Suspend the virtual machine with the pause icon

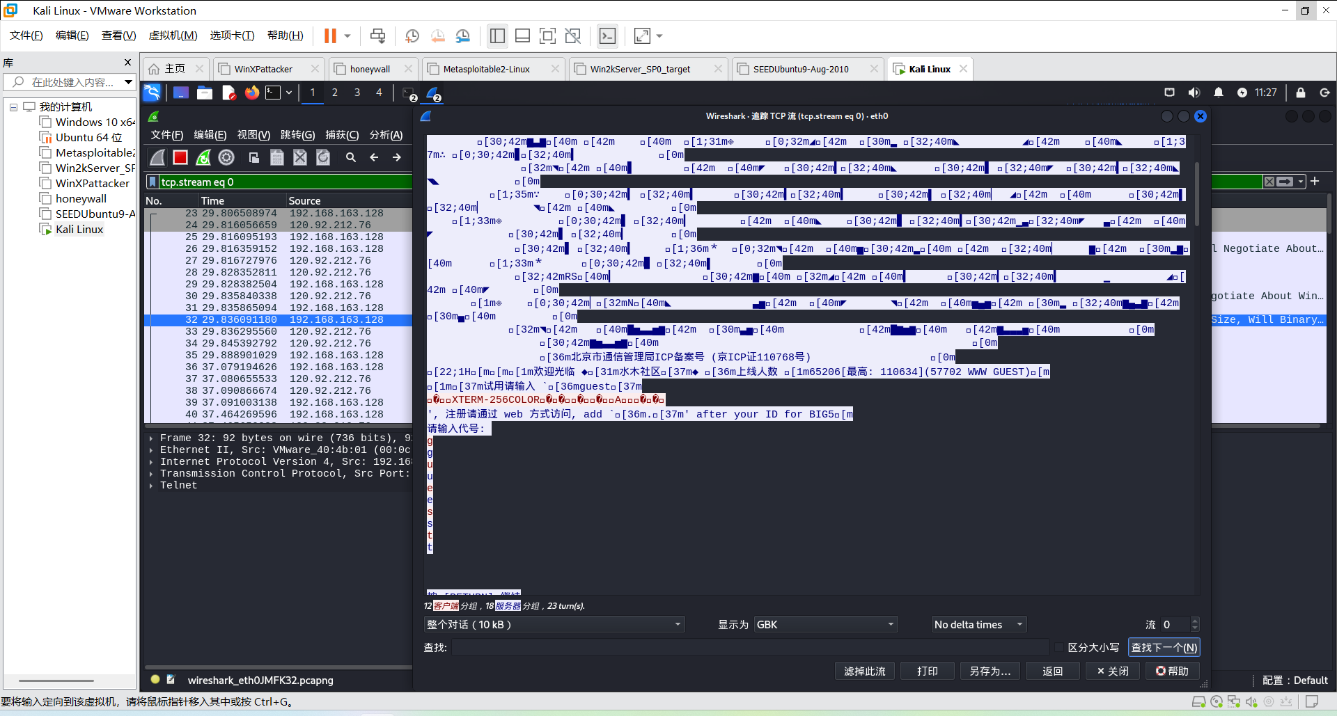330,36
